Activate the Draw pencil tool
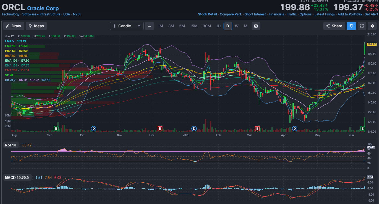The width and height of the screenshot is (379, 204). point(14,26)
